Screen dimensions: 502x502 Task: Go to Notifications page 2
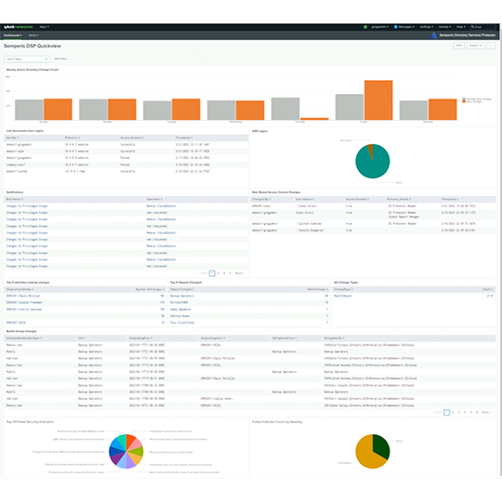[218, 273]
